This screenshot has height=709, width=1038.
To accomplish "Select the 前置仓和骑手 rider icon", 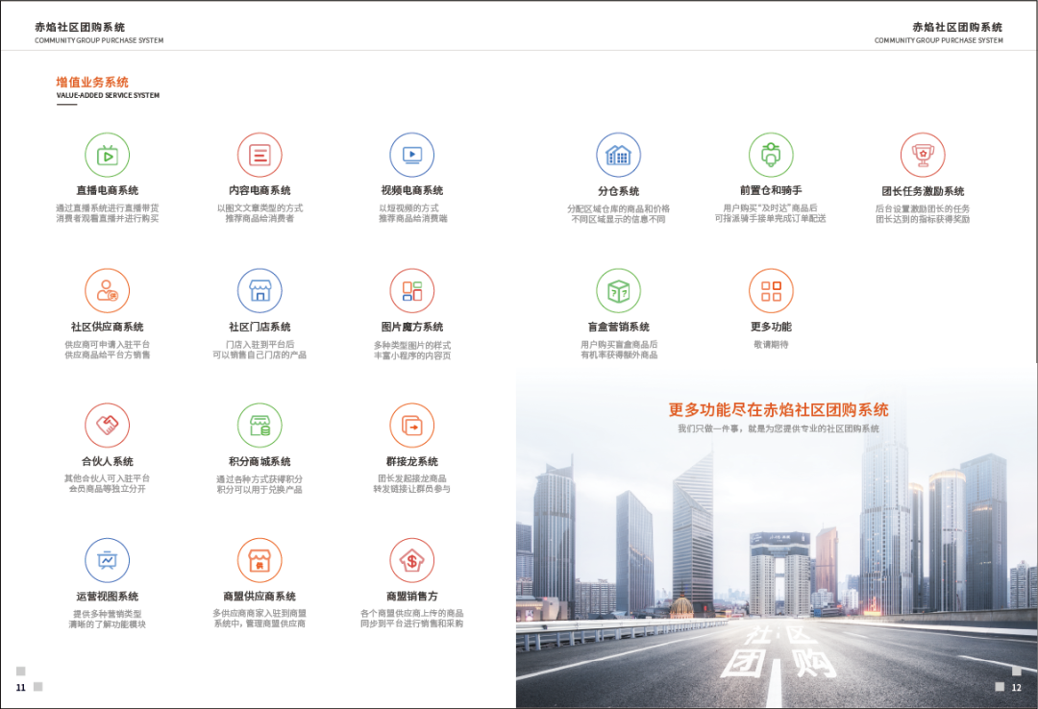I will (x=771, y=155).
